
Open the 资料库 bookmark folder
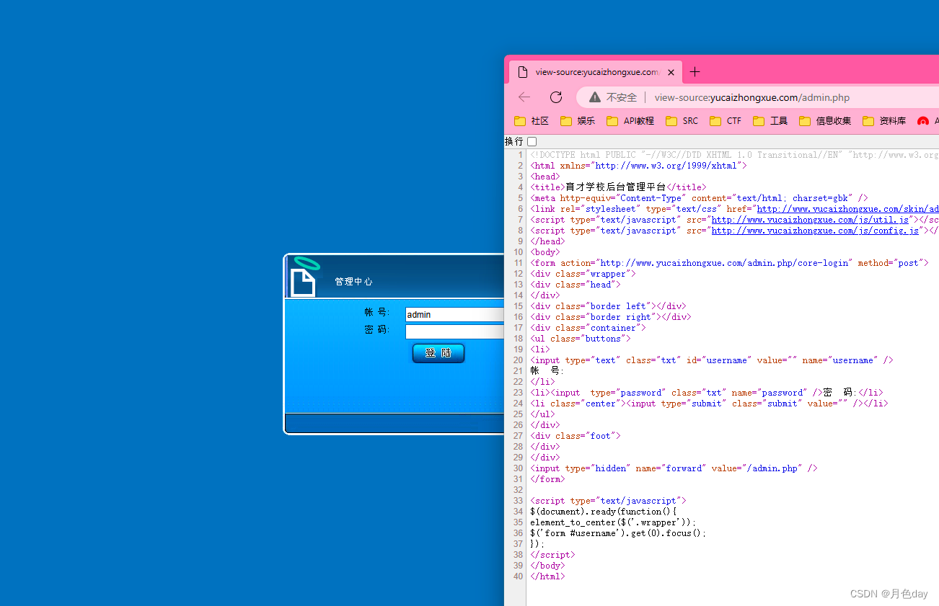[884, 121]
